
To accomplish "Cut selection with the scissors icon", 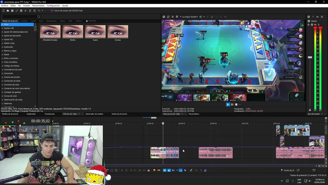I will [x=26, y=11].
